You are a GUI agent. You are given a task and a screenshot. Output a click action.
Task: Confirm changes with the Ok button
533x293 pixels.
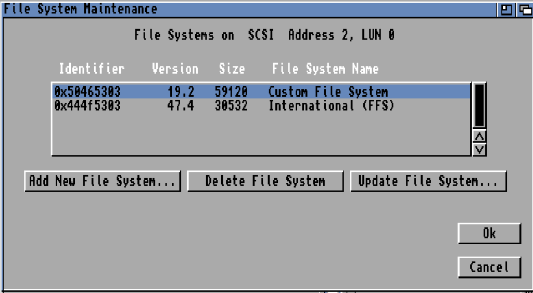point(489,234)
